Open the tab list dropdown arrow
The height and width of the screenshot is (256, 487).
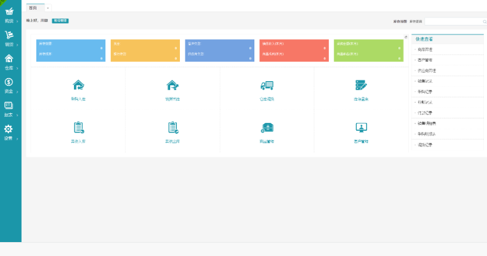tap(48, 8)
